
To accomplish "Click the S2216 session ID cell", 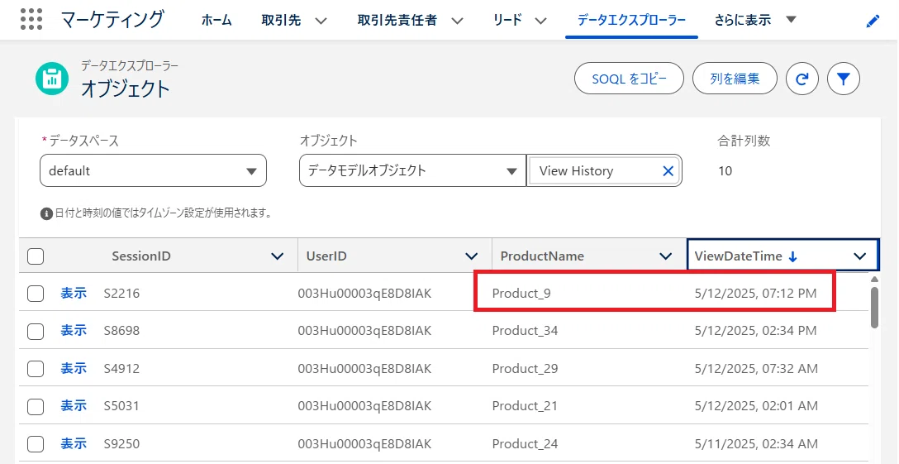I will [x=121, y=294].
